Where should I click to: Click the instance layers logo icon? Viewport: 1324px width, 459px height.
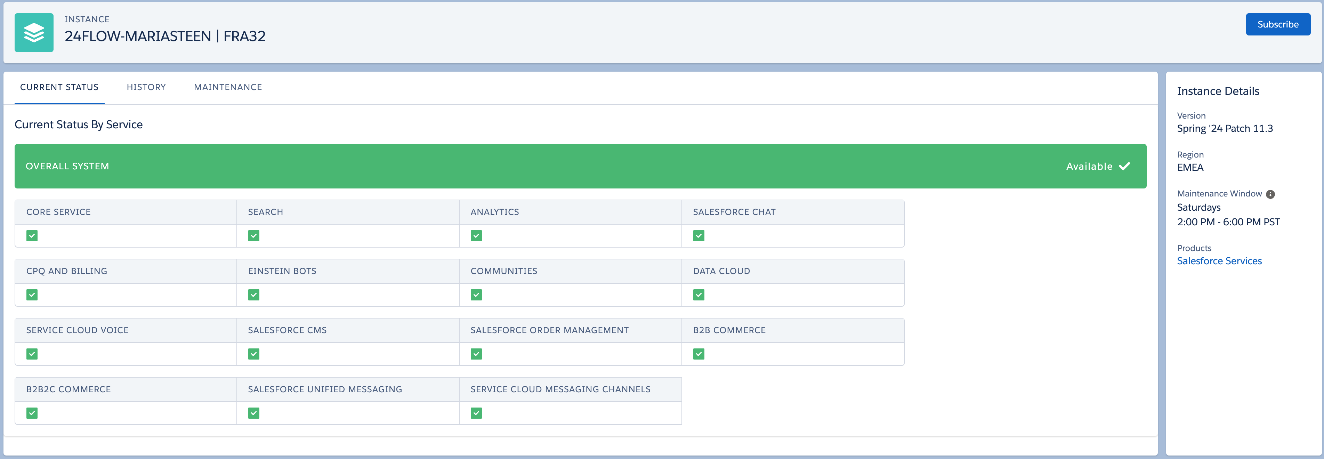[34, 32]
